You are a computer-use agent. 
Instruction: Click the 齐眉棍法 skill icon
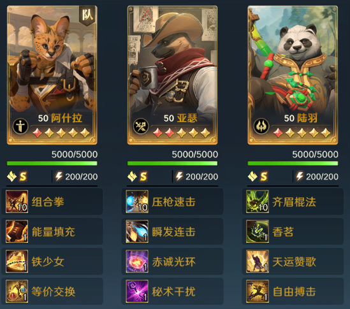258,201
